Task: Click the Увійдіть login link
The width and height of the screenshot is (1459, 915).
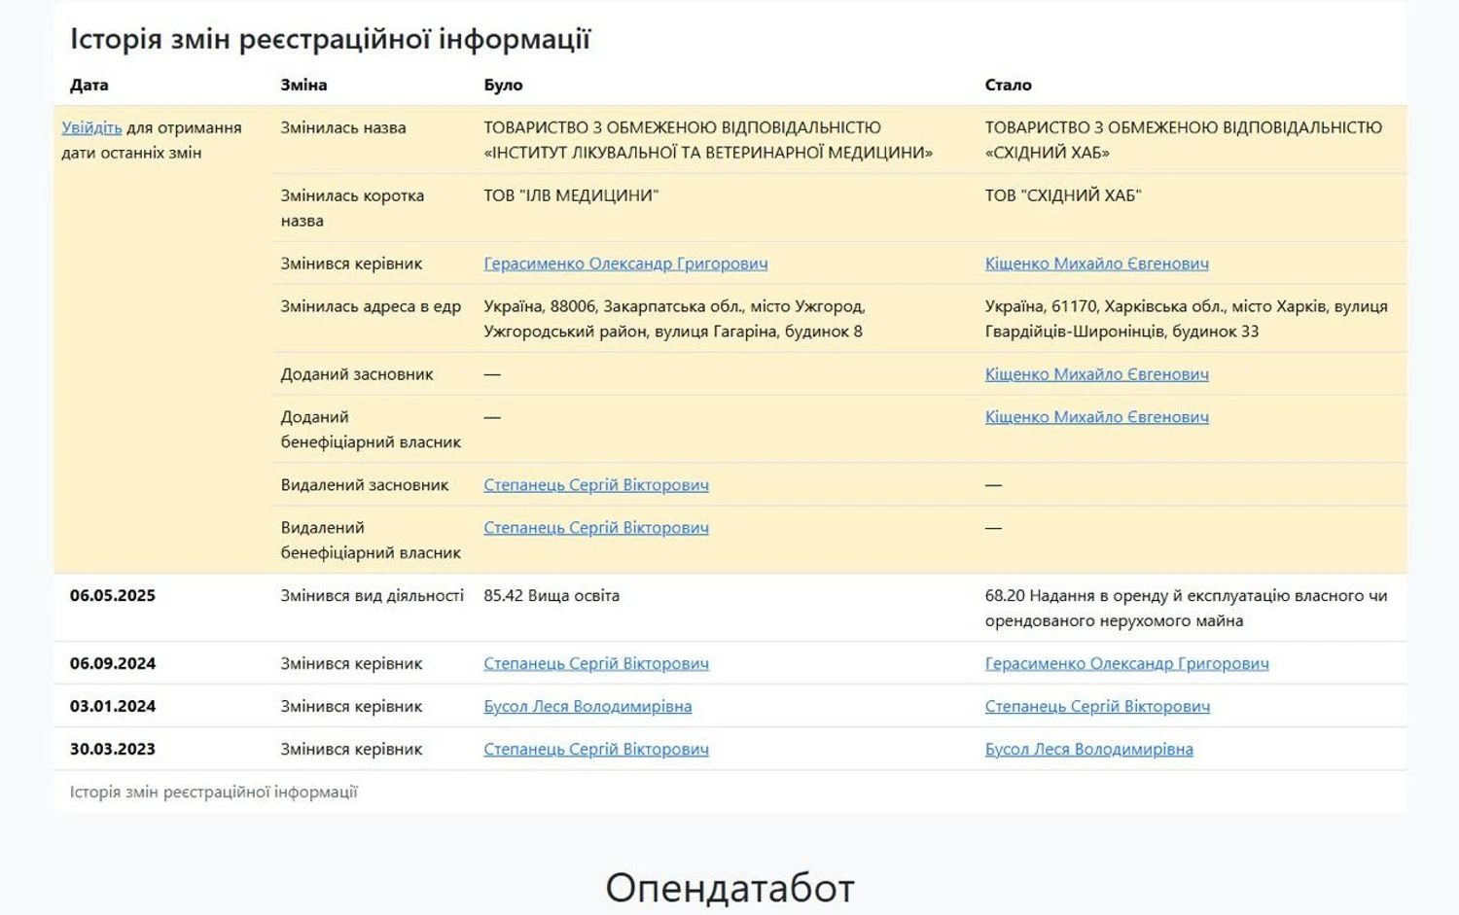Action: pyautogui.click(x=91, y=127)
